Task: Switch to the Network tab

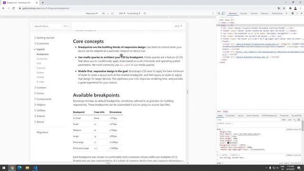Action: click(x=265, y=13)
